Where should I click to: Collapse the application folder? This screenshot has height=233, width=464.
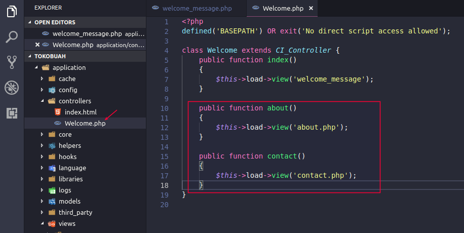tap(36, 67)
